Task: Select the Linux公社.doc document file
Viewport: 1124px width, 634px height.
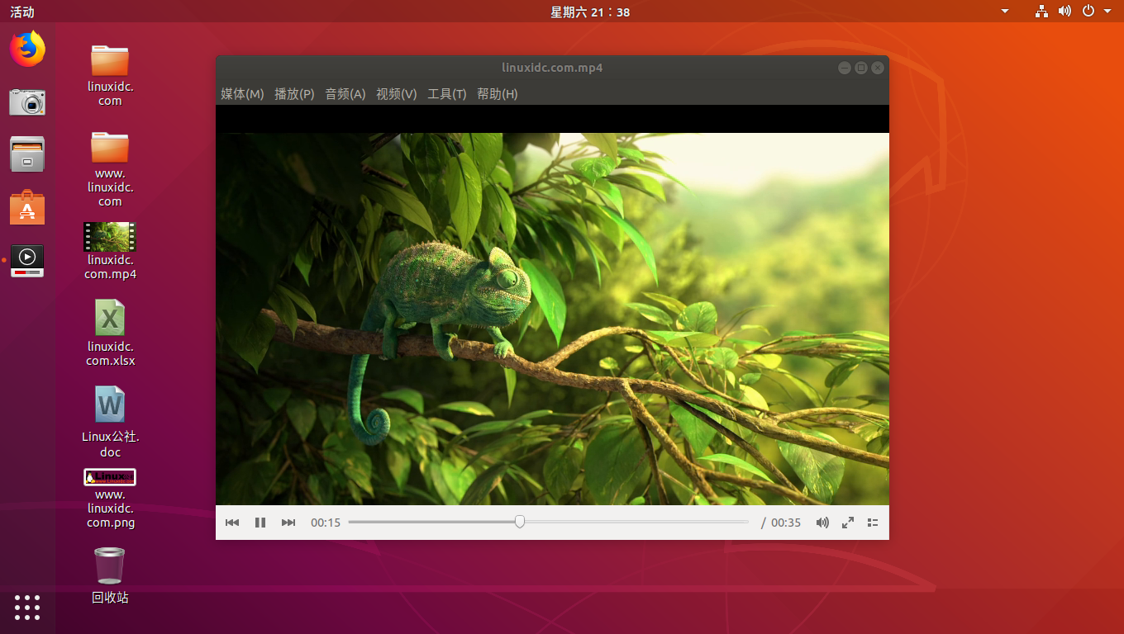Action: click(x=110, y=422)
